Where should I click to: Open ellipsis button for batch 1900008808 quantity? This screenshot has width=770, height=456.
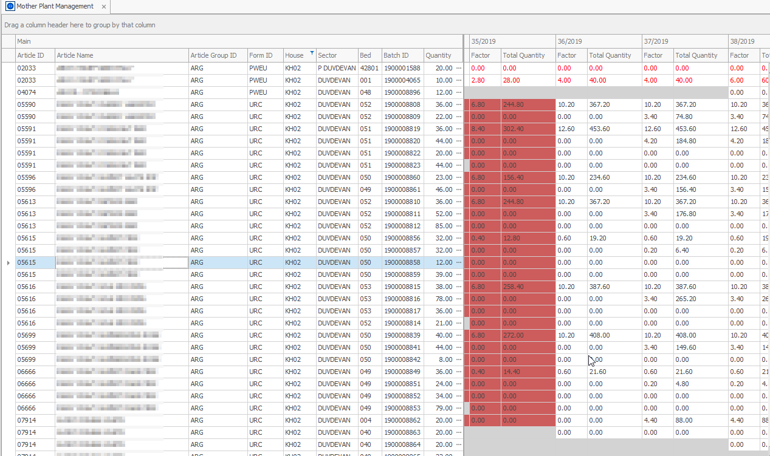pos(459,104)
